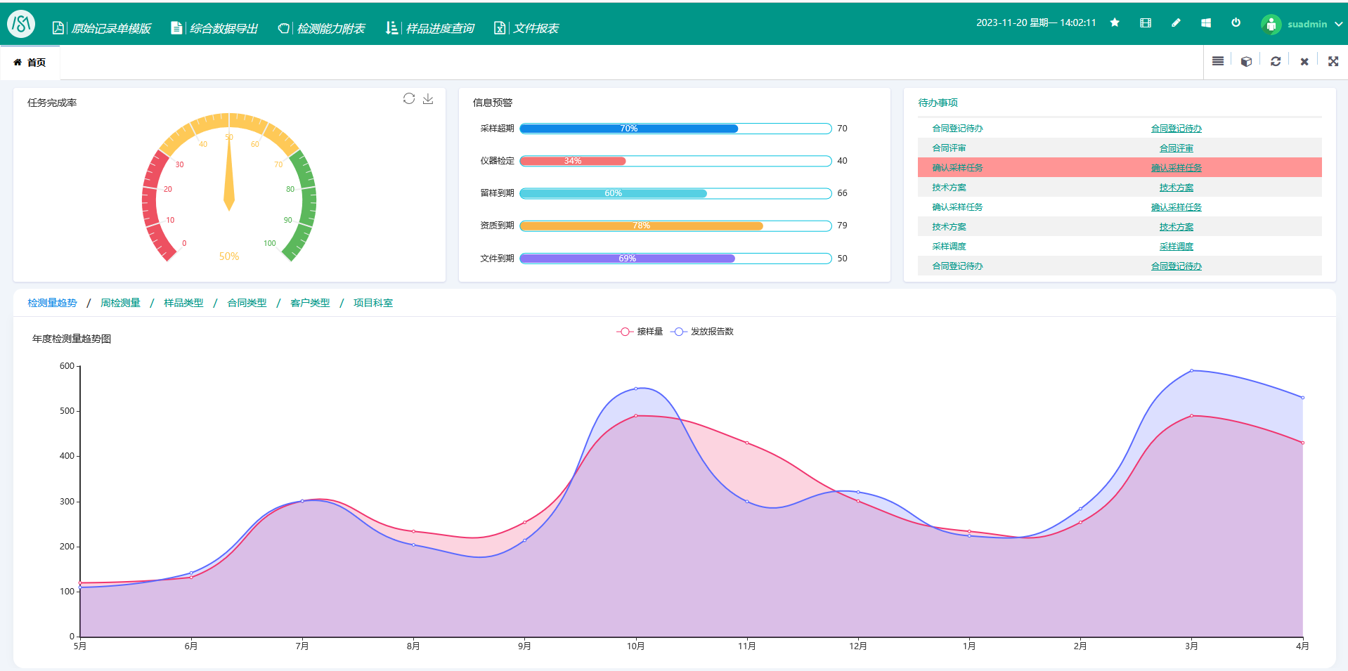The height and width of the screenshot is (671, 1348).
Task: Click the 仪器检定 34% progress bar
Action: 675,161
